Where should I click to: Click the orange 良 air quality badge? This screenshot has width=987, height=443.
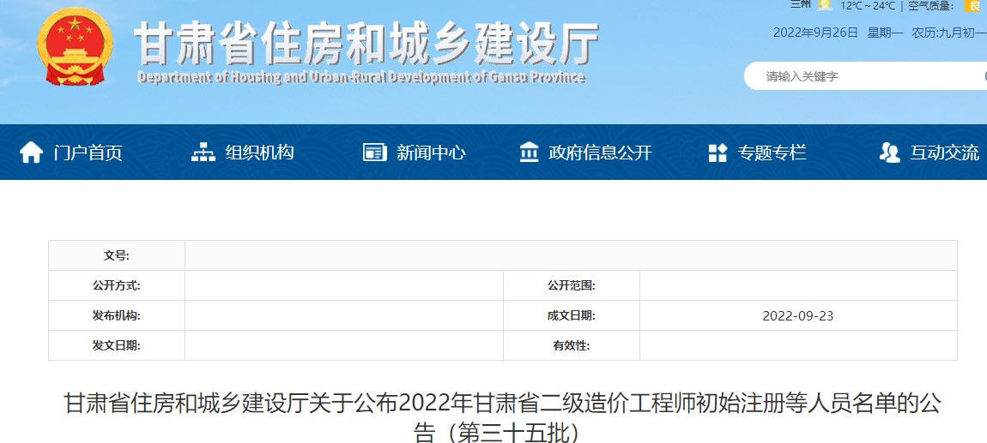(973, 5)
